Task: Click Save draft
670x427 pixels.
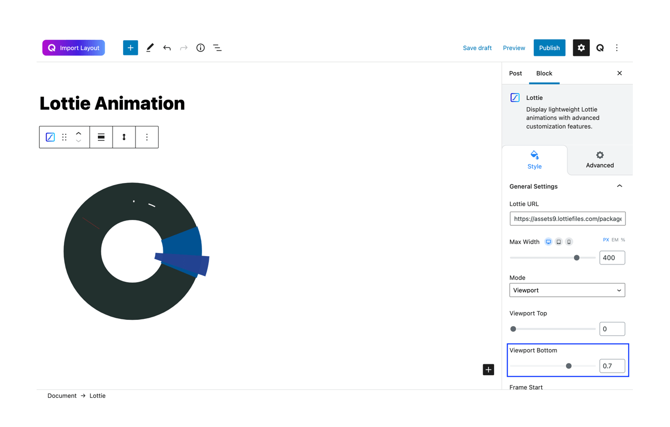Action: coord(477,48)
